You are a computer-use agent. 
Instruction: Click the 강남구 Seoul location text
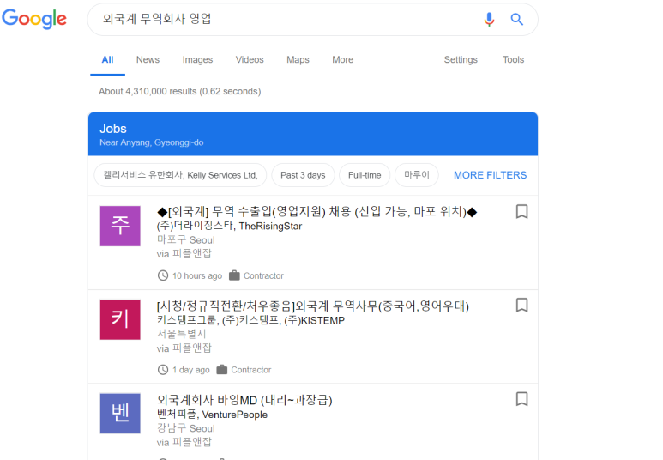pyautogui.click(x=185, y=428)
